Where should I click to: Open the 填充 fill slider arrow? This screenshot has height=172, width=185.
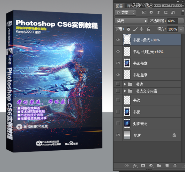pyautogui.click(x=181, y=29)
